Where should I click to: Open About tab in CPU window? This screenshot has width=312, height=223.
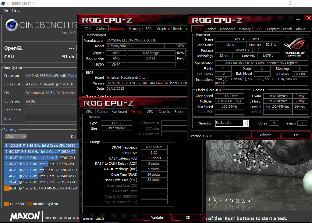click(300, 29)
